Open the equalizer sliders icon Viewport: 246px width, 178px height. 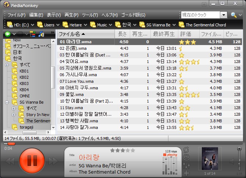[x=186, y=166]
